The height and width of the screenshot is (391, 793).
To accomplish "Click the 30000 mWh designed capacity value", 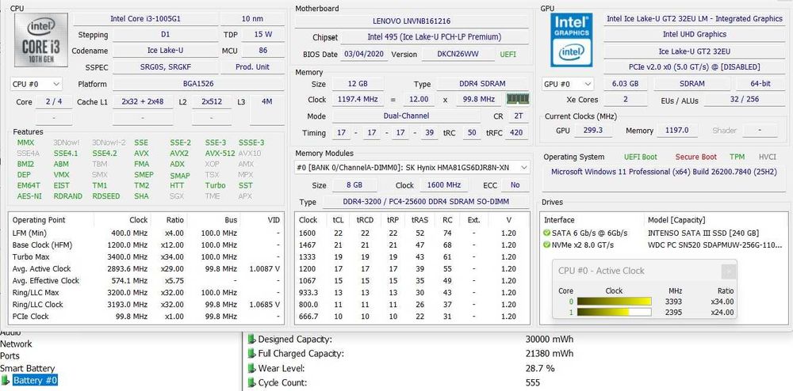I will point(550,340).
